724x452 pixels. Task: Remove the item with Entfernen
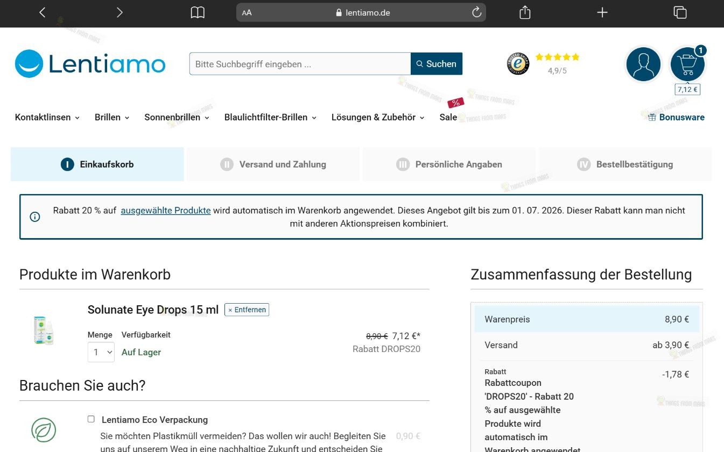247,310
